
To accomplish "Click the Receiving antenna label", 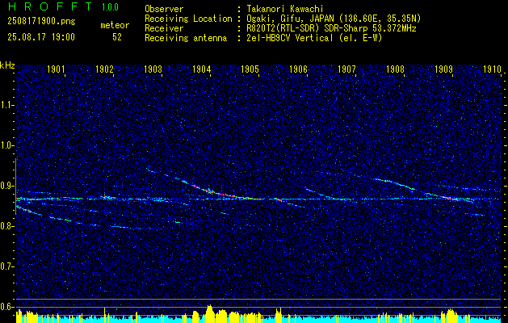I will (186, 38).
